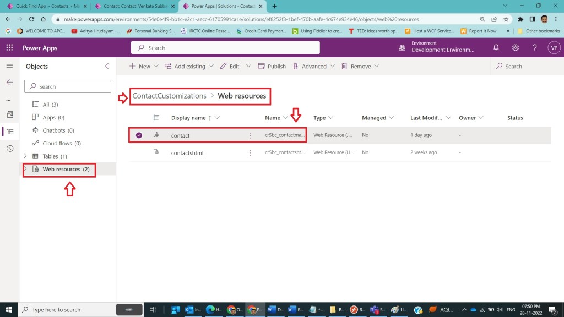Expand the Tables tree node
The height and width of the screenshot is (317, 564).
[x=25, y=156]
